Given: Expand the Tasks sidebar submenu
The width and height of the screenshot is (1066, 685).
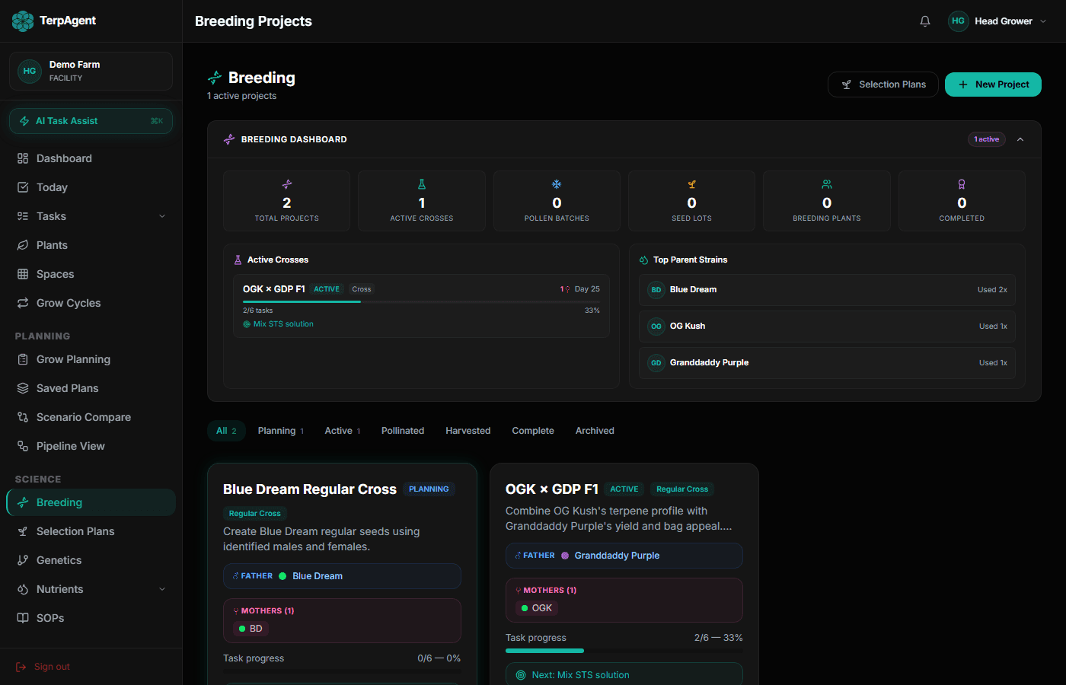Looking at the screenshot, I should click(x=161, y=215).
